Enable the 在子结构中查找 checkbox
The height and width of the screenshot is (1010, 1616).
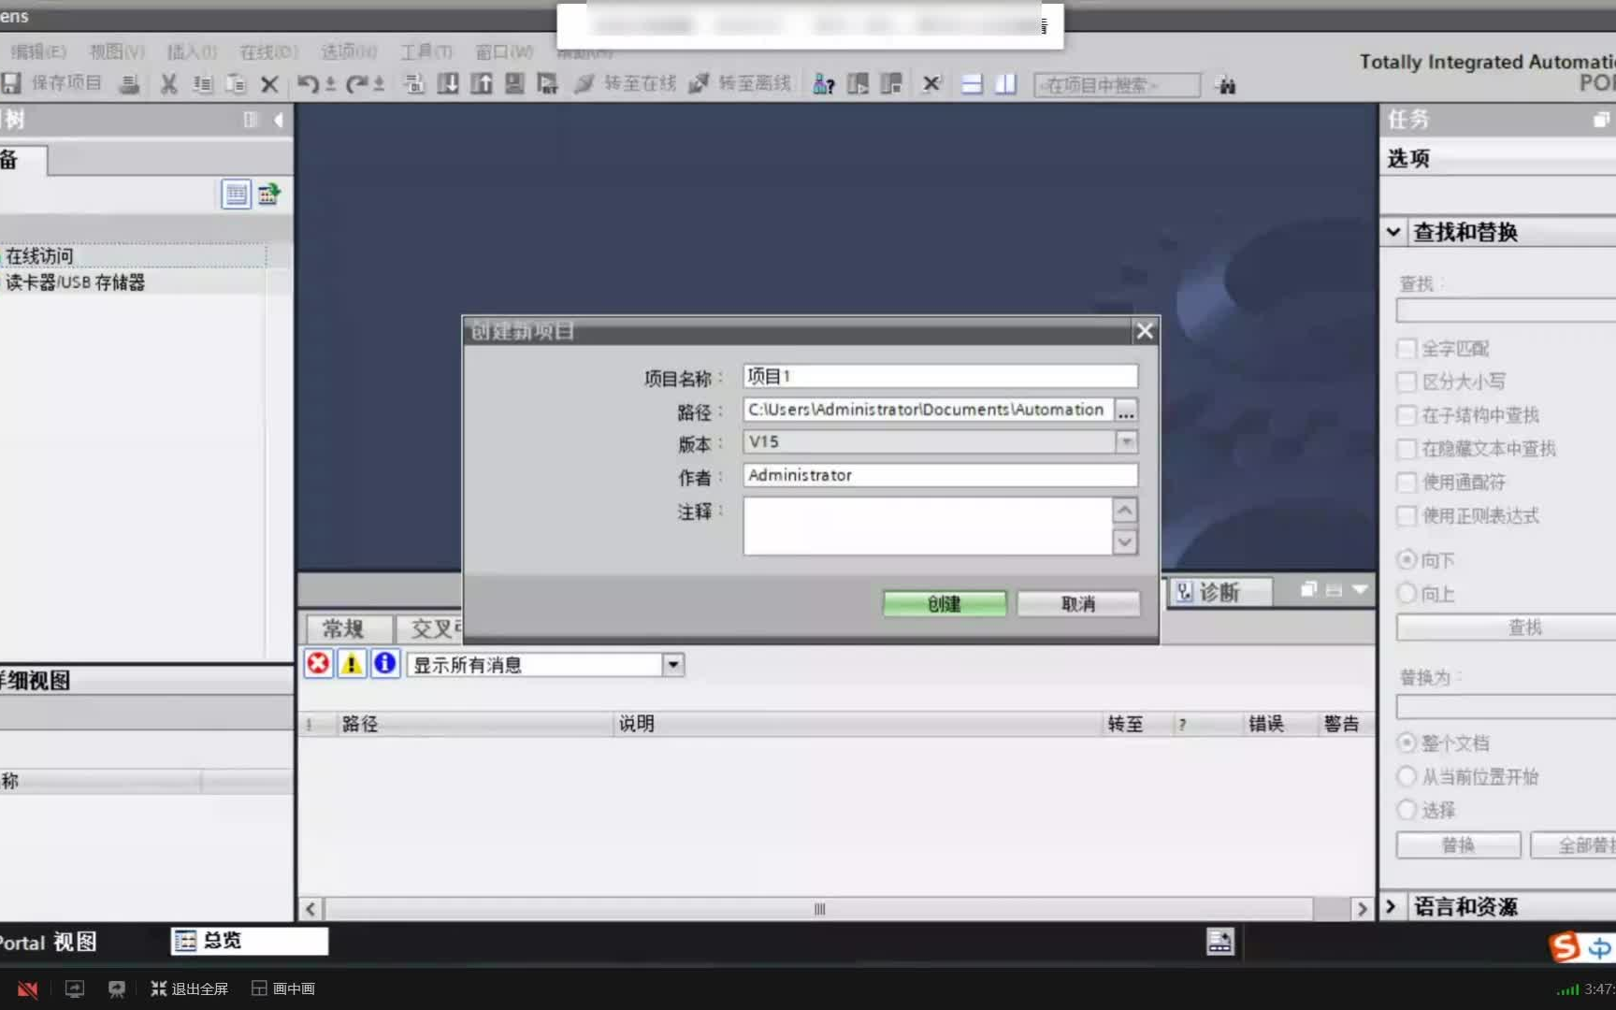1406,415
